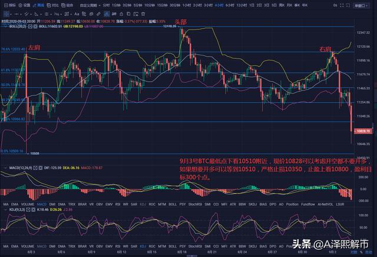377x257 pixels.
Task: Switch to the 周K weekly chart
Action: click(282, 5)
